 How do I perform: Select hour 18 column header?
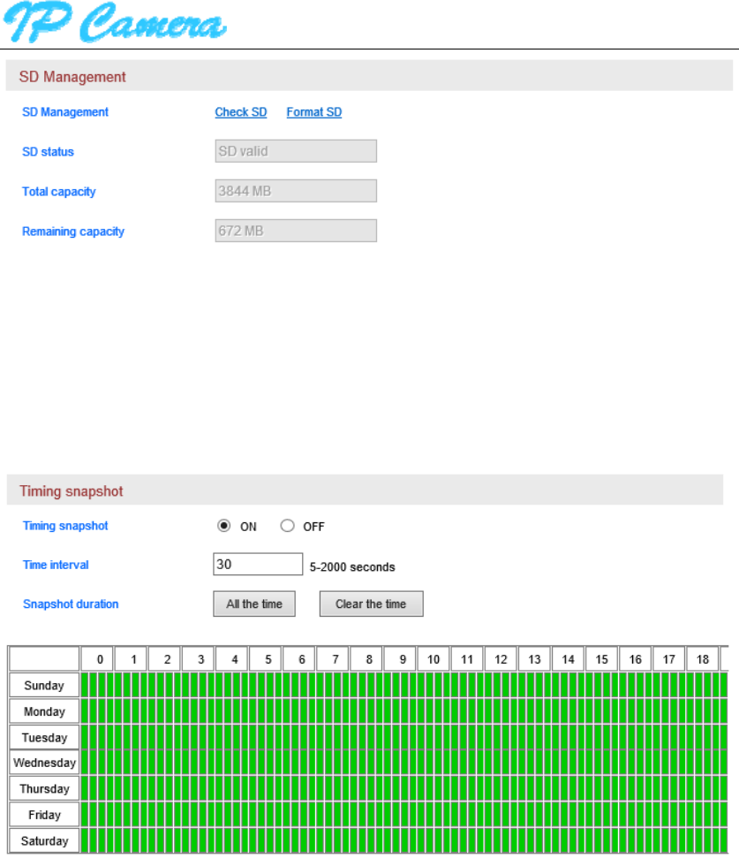pos(703,659)
